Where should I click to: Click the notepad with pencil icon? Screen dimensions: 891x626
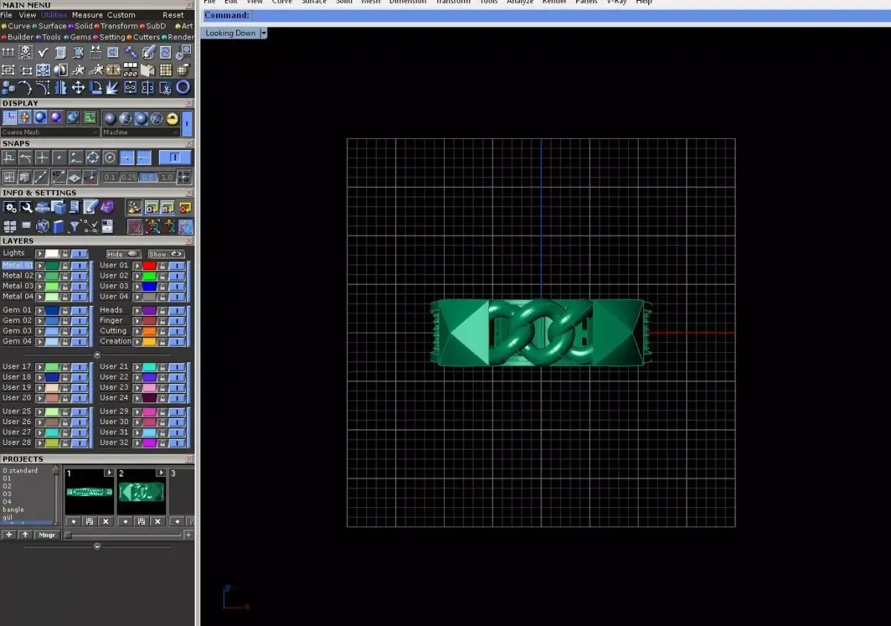pyautogui.click(x=91, y=206)
